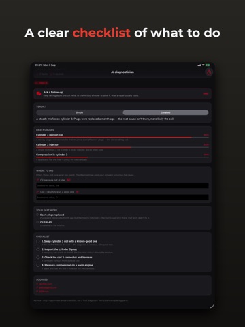Tick step 2 Inspect the cylinder 3 plug
Image resolution: width=245 pixels, height=327 pixels.
coord(38,249)
